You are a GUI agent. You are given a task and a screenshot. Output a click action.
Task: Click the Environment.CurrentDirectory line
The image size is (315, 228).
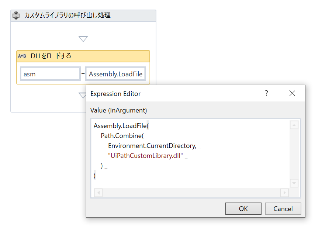click(155, 146)
